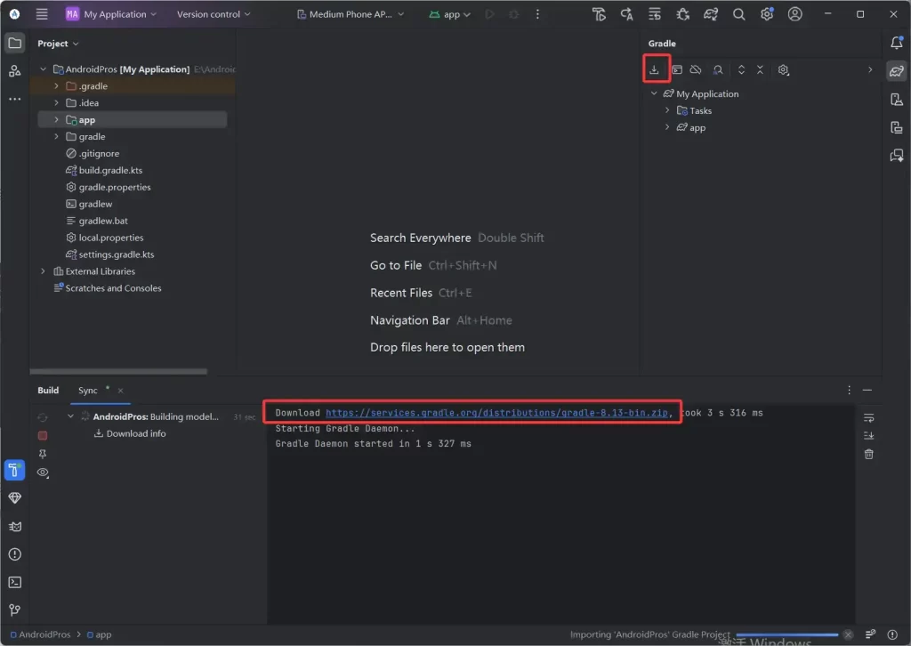Close the Sync tab
The height and width of the screenshot is (646, 911).
click(x=120, y=391)
